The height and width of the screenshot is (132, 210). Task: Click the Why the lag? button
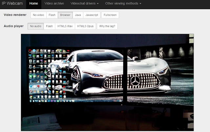107,26
